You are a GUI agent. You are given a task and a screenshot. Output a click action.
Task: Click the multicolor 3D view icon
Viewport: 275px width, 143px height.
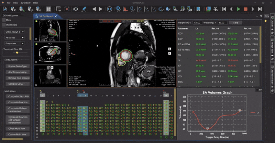click(x=208, y=9)
